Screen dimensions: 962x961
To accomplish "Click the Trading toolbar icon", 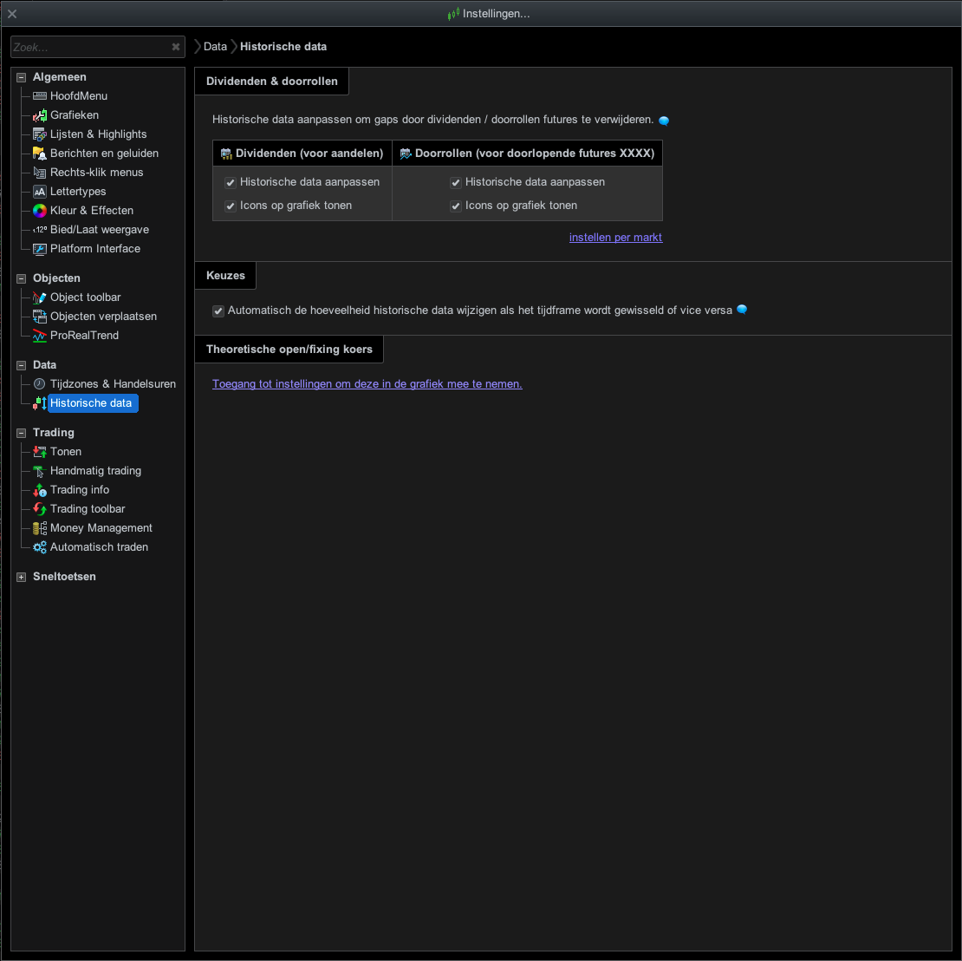I will pos(39,509).
